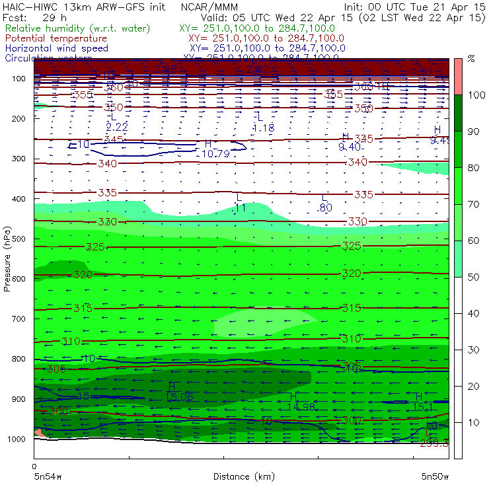Click 'Init: 00 UTC Tue 21 Apr 15'
Viewport: 489px width, 489px height.
pos(414,7)
